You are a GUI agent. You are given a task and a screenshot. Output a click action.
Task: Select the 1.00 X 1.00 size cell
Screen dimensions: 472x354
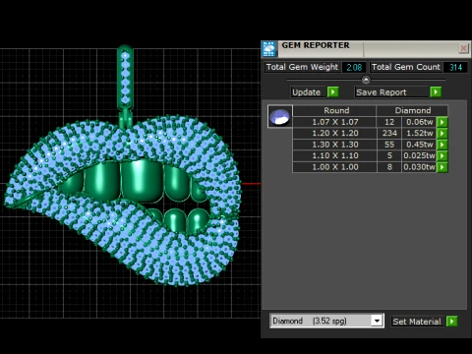pos(334,167)
